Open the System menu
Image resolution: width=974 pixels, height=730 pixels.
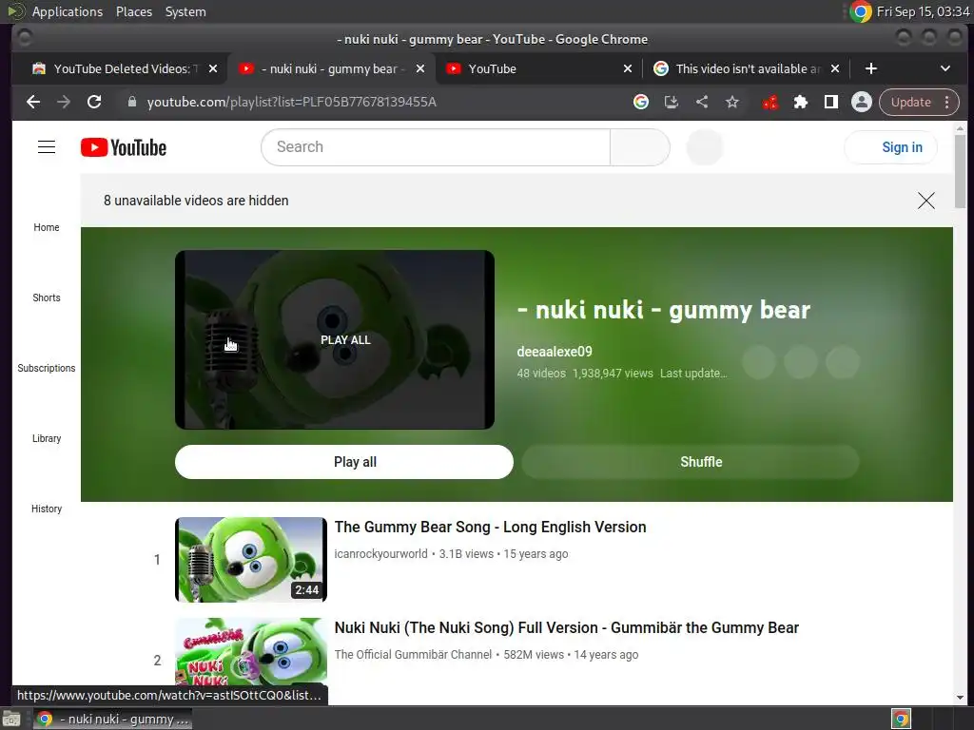185,11
